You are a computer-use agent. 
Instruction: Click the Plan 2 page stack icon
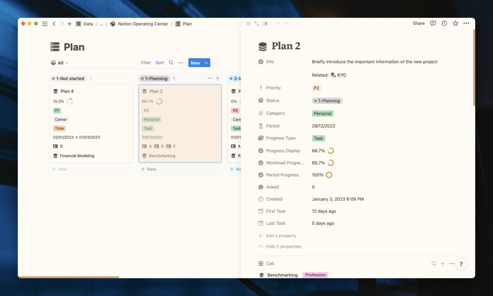262,47
